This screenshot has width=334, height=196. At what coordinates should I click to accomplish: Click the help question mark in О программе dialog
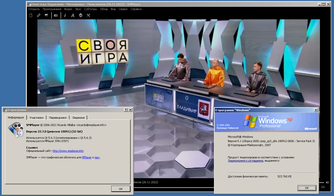(x=126, y=110)
